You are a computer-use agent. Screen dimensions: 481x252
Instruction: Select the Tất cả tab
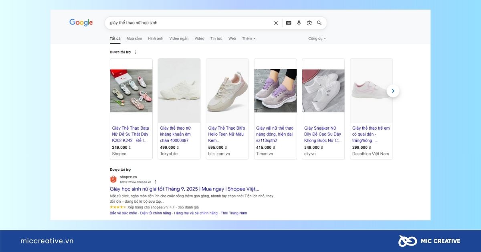click(115, 38)
